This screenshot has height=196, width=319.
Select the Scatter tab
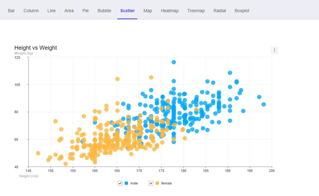coord(127,11)
